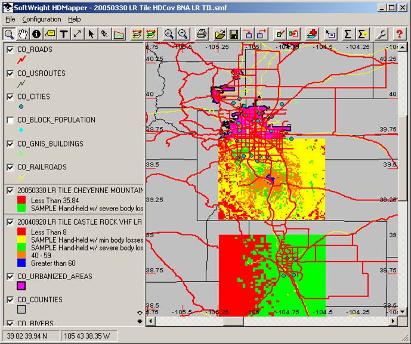Click the map's horizontal scroll right arrow
Screen dimensions: 411x344
393,321
